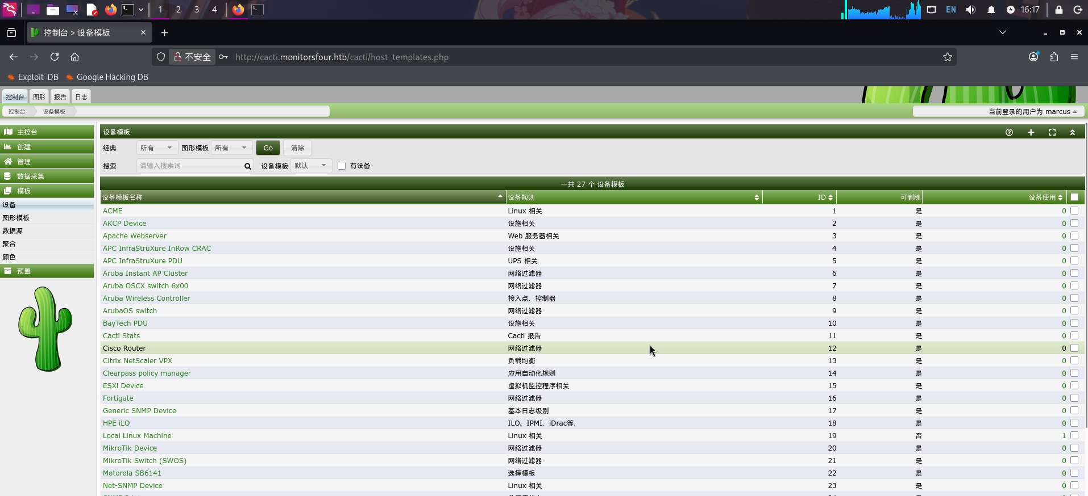Switch to the 图形 tab
1088x496 pixels.
[x=39, y=96]
